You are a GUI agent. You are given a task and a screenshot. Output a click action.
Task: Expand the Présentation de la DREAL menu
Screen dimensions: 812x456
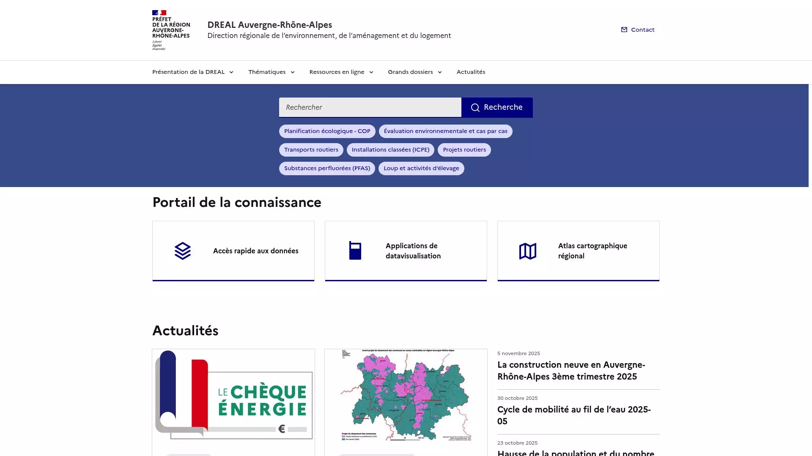192,72
